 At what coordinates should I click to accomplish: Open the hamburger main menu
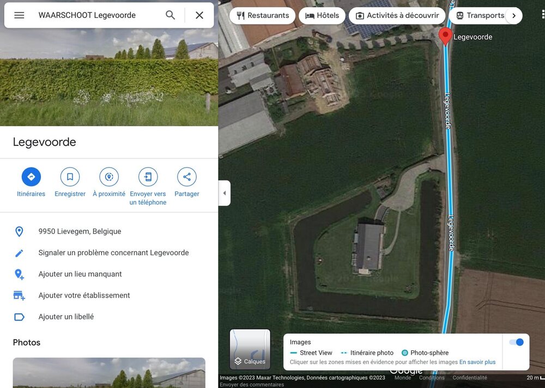[19, 15]
